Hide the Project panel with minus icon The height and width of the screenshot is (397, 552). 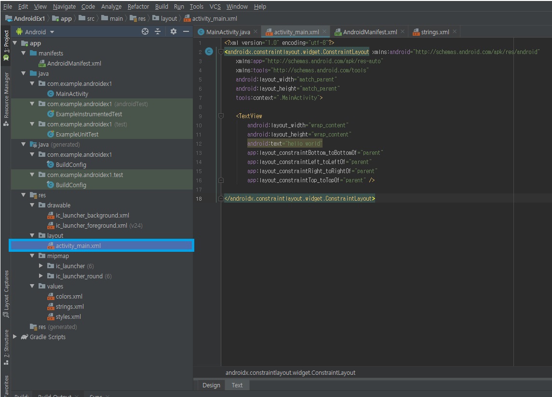point(186,32)
